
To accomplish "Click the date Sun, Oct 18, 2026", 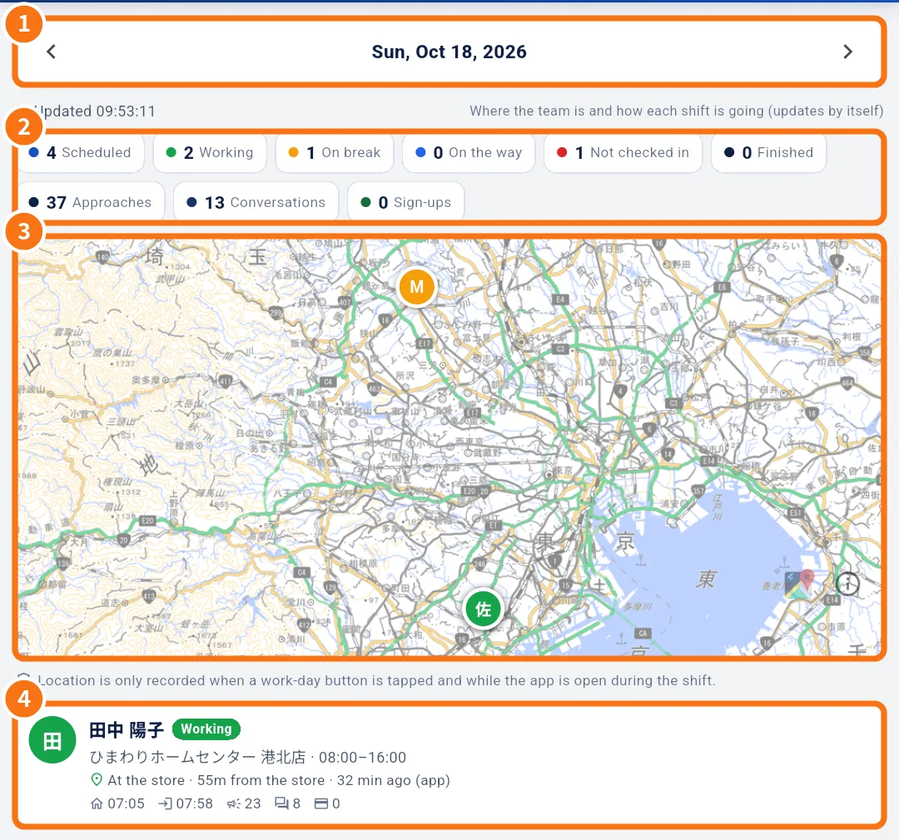I will pyautogui.click(x=449, y=52).
